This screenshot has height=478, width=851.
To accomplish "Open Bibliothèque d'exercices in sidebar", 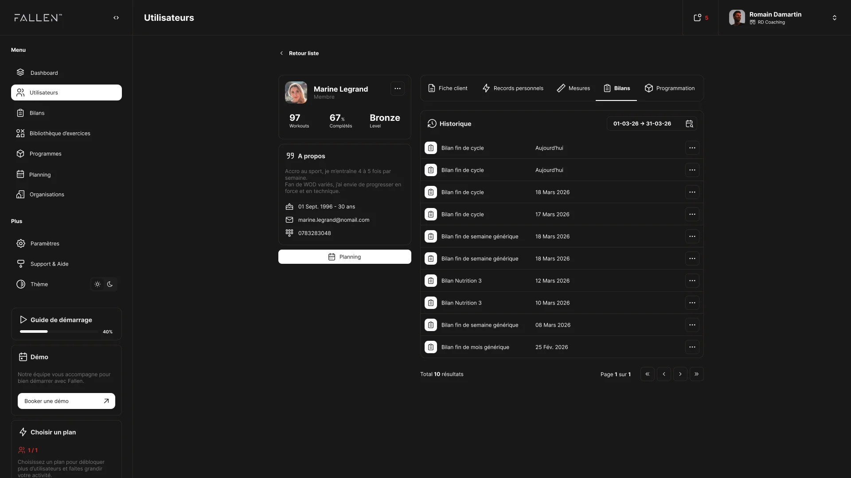I will (x=66, y=133).
